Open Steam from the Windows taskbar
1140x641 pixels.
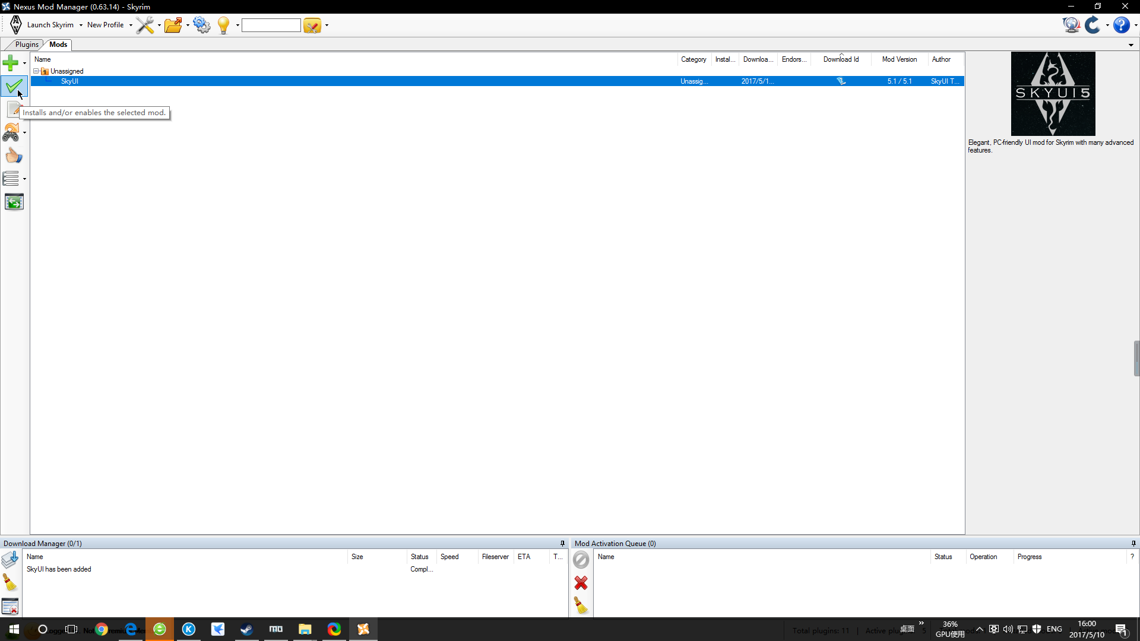point(246,629)
